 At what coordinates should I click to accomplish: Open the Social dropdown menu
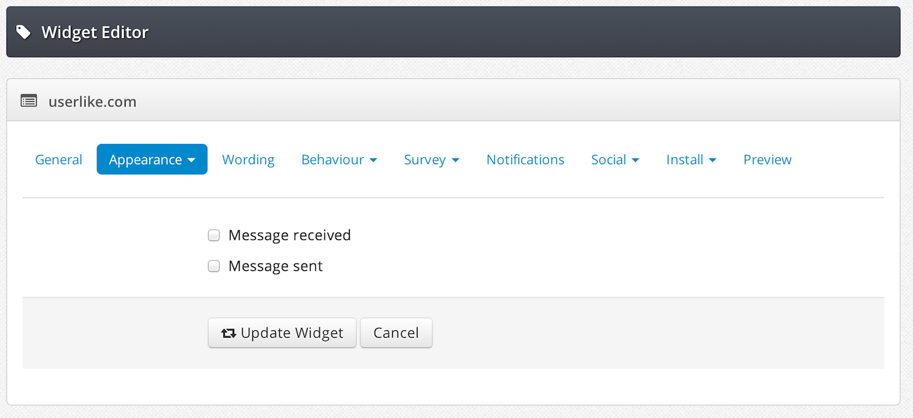point(615,160)
